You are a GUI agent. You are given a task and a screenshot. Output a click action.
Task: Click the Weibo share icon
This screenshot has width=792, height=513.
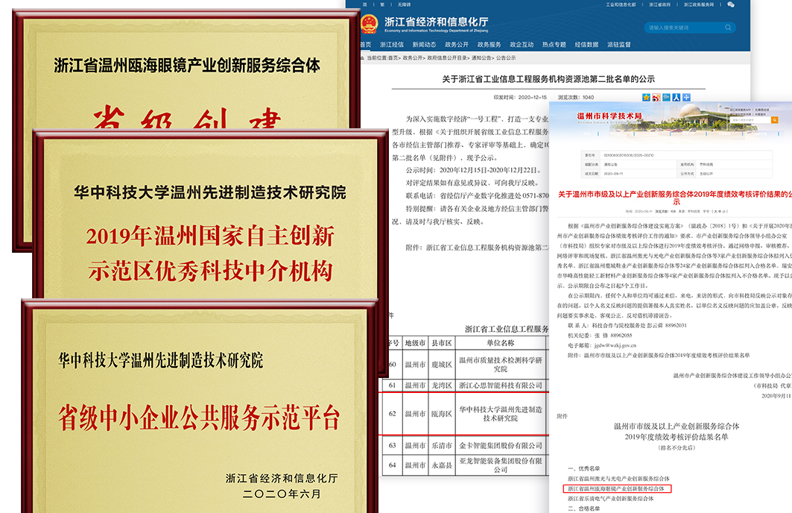click(656, 97)
